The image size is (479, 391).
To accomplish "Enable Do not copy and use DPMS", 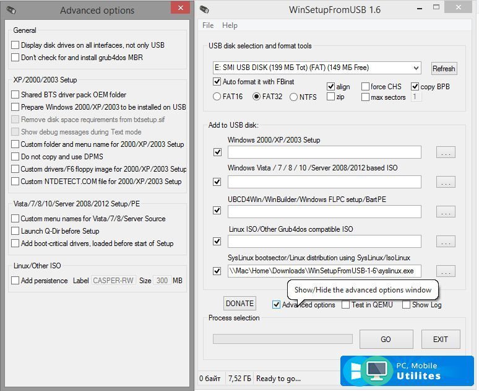I will [x=15, y=157].
